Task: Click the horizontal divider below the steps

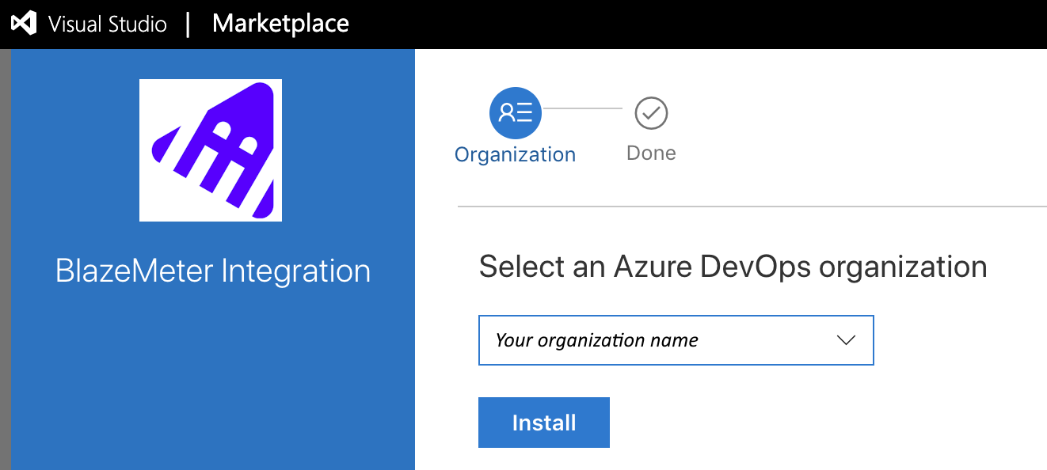Action: pyautogui.click(x=752, y=207)
